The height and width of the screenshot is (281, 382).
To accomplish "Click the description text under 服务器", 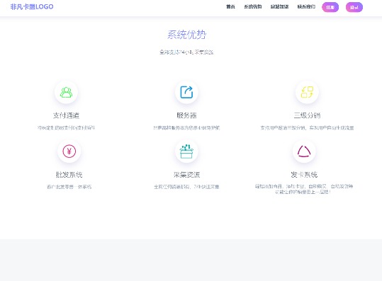I will click(186, 127).
